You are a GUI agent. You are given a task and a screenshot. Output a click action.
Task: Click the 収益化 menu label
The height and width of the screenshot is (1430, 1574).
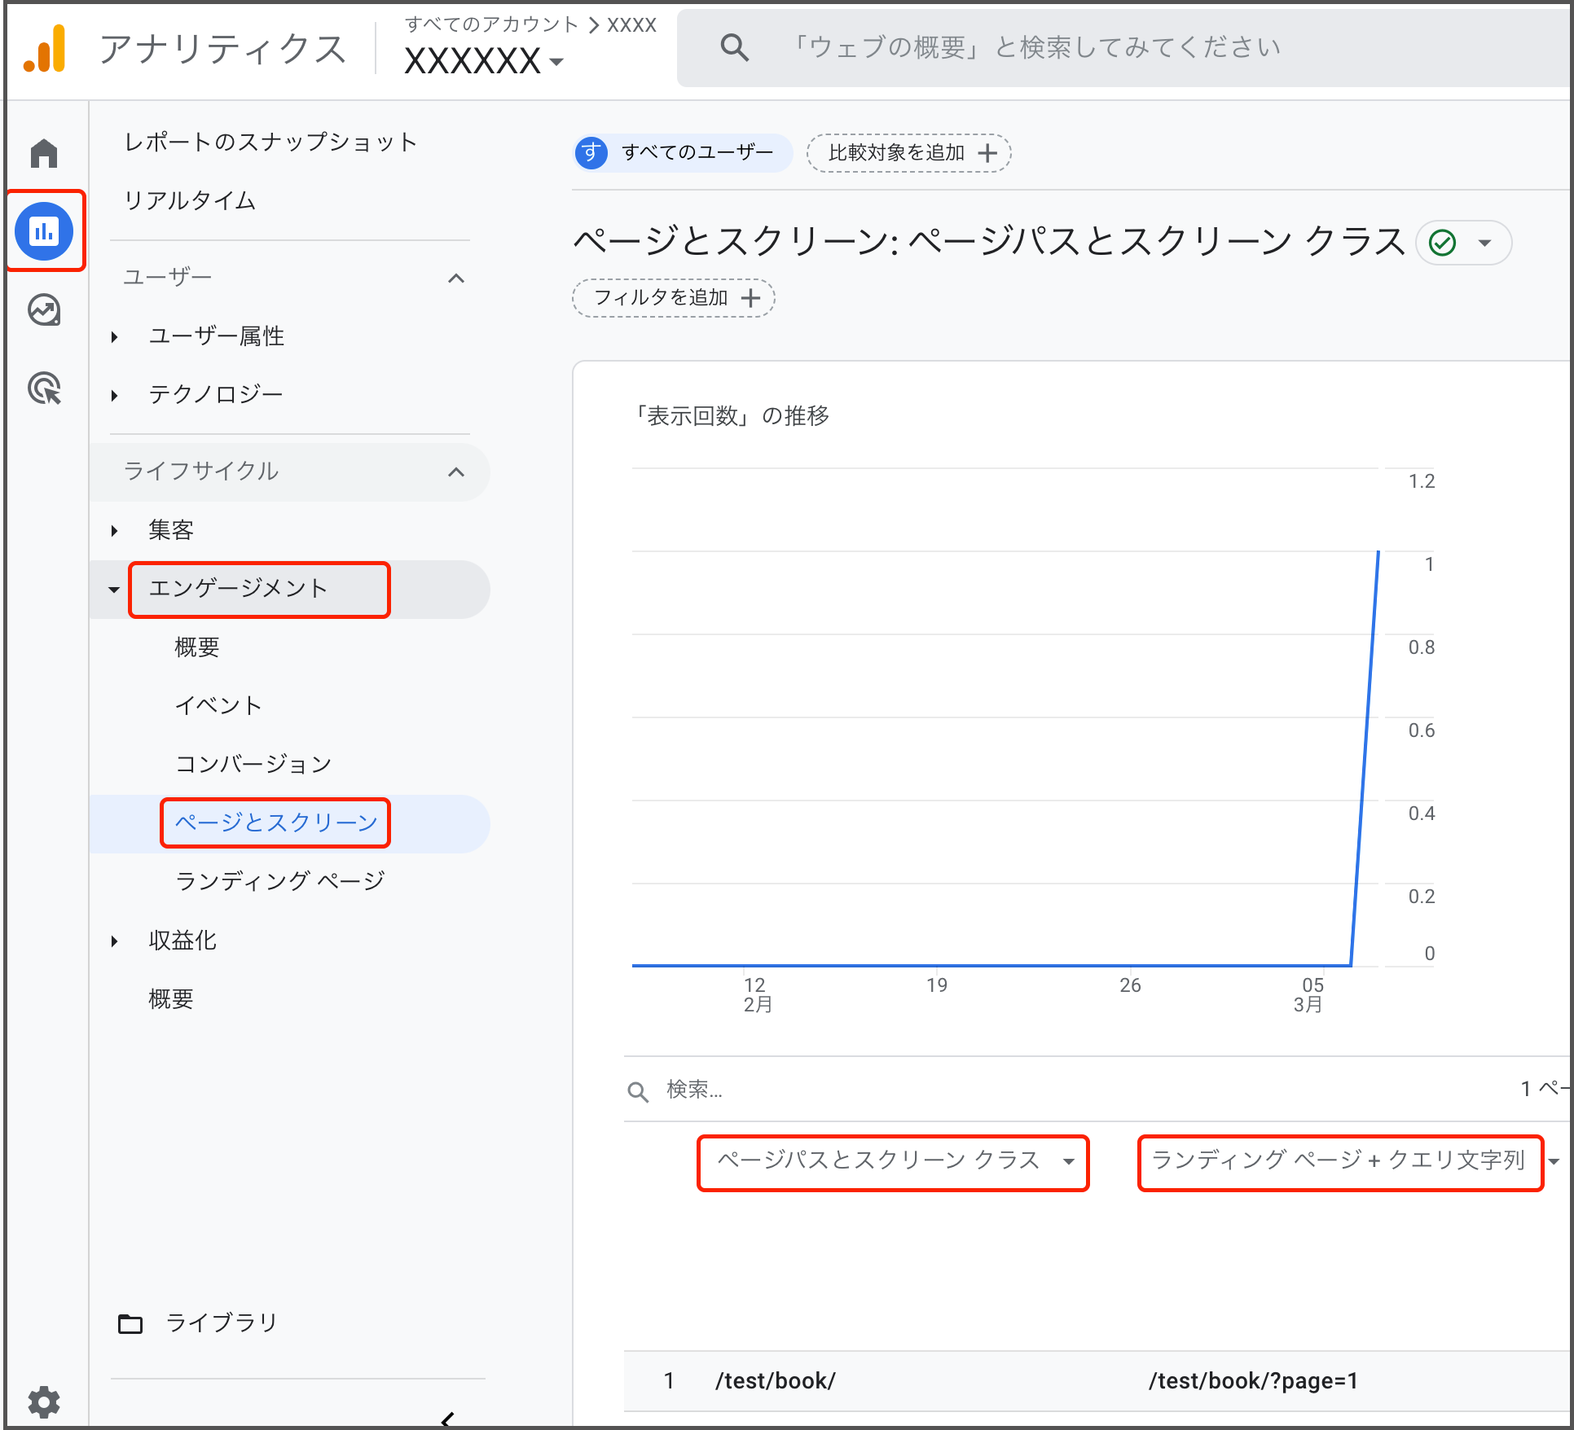pyautogui.click(x=182, y=941)
